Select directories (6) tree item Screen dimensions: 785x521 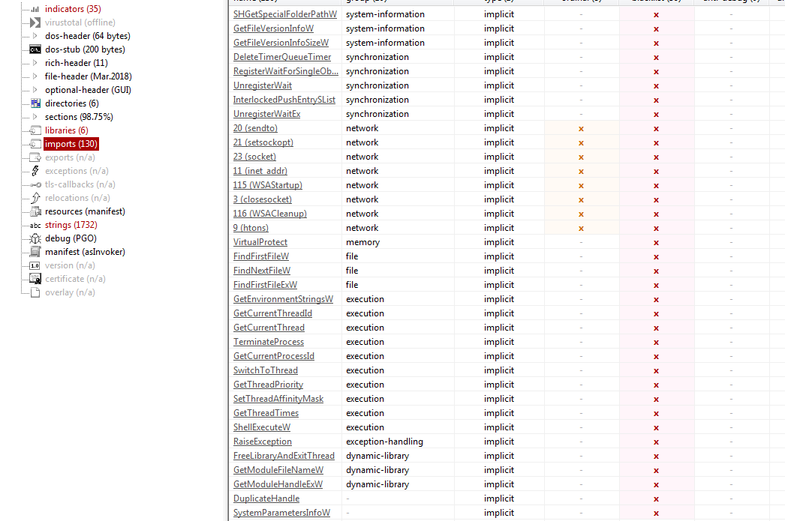[x=71, y=103]
